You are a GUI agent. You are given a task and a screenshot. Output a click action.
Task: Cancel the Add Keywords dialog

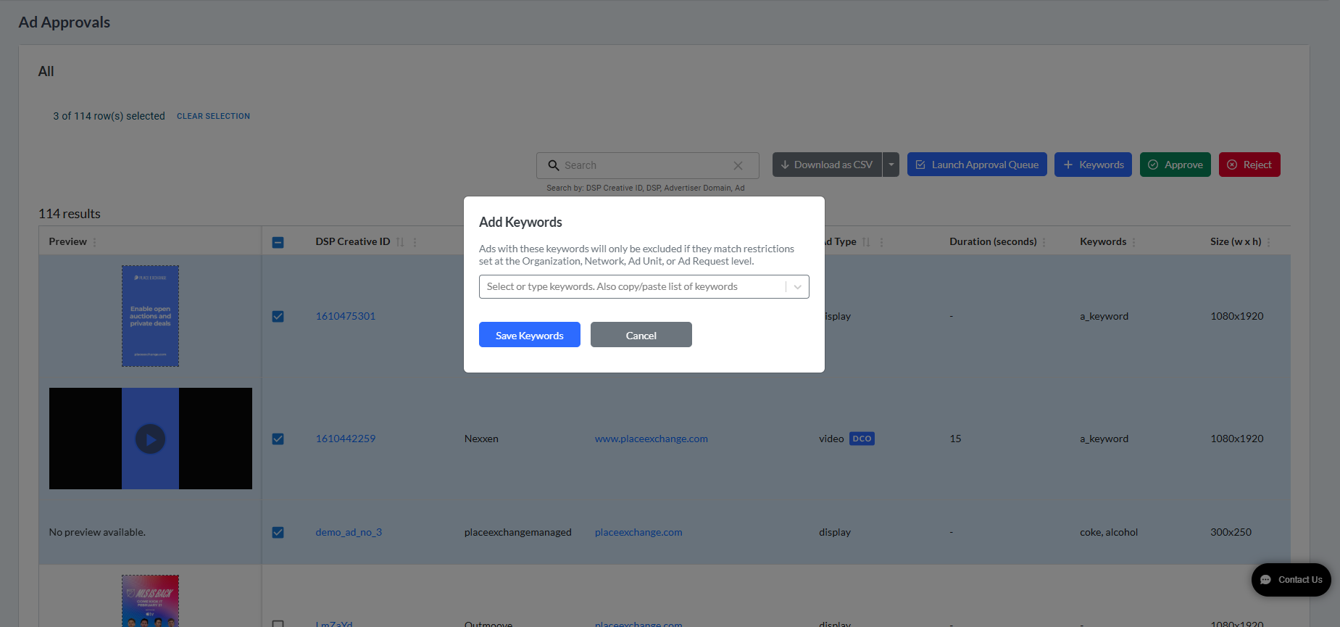641,335
